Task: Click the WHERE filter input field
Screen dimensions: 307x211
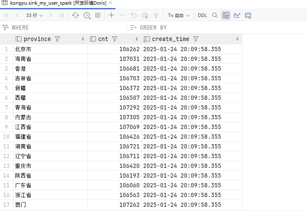Action: [x=64, y=27]
